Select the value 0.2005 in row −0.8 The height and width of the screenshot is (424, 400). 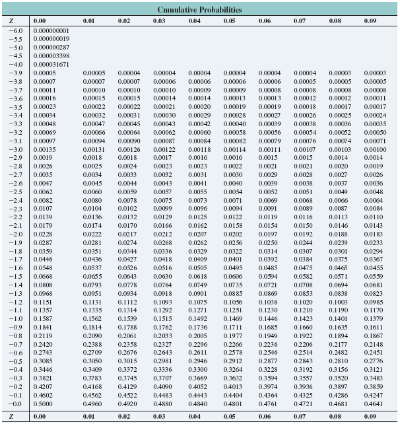pos(198,336)
